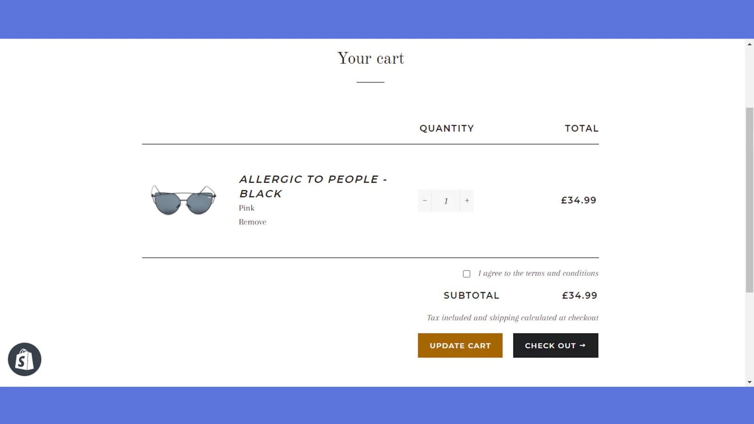The height and width of the screenshot is (424, 754).
Task: Click the "Your cart" heading
Action: click(370, 58)
